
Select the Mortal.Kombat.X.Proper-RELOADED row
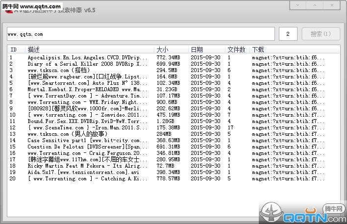(x=87, y=89)
